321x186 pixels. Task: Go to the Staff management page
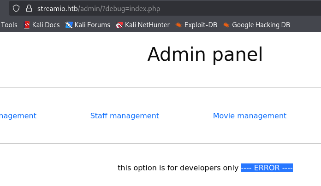tap(125, 116)
